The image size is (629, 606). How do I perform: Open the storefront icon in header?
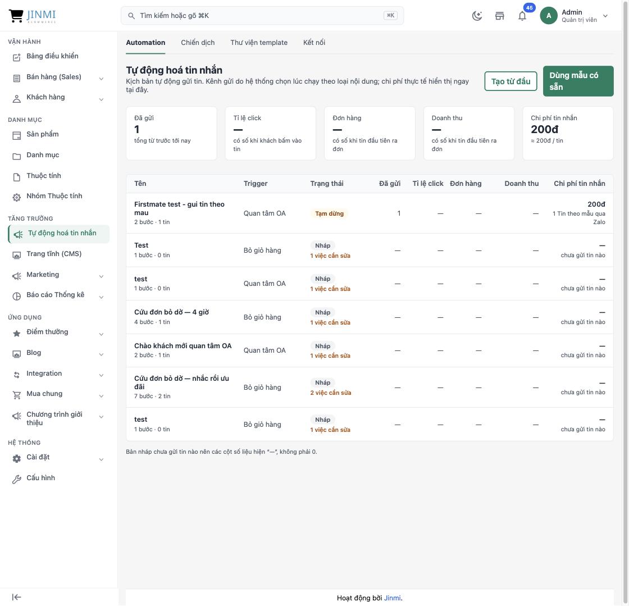499,16
